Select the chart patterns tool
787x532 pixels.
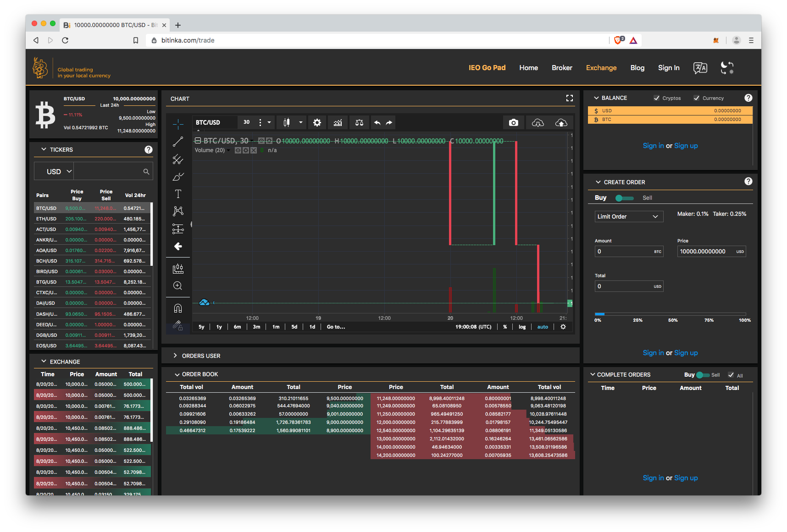click(x=178, y=211)
